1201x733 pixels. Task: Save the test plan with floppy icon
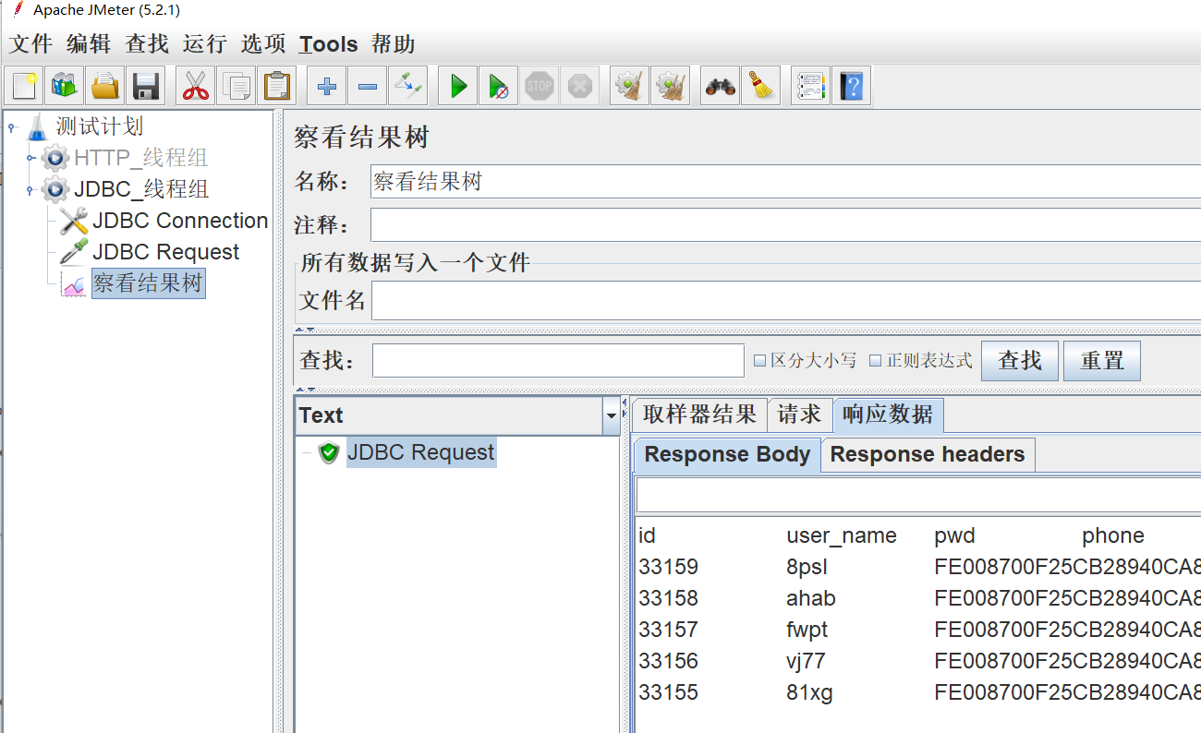click(146, 87)
